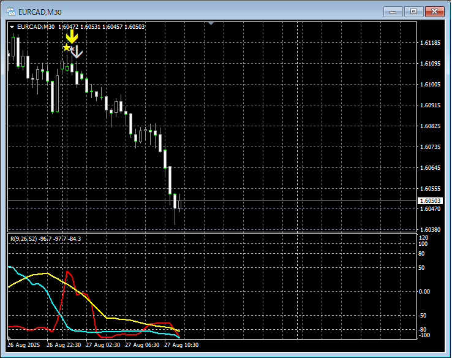
Task: Click the 27 Aug 02:30 time label
Action: pyautogui.click(x=103, y=345)
